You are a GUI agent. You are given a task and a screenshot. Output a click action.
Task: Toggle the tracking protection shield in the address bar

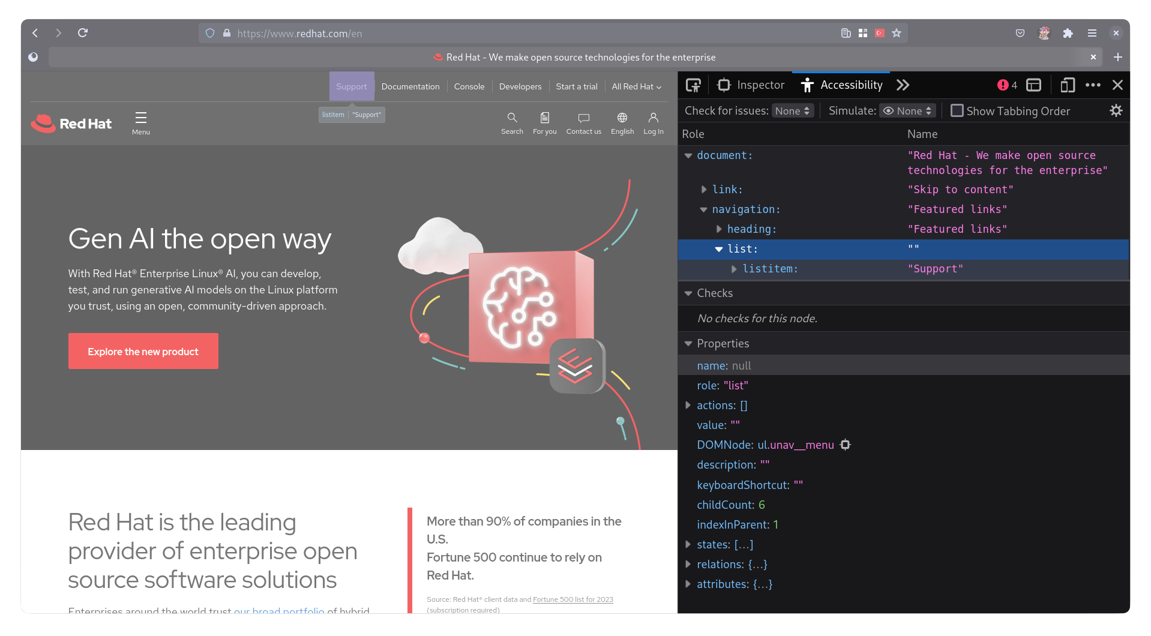pos(209,33)
